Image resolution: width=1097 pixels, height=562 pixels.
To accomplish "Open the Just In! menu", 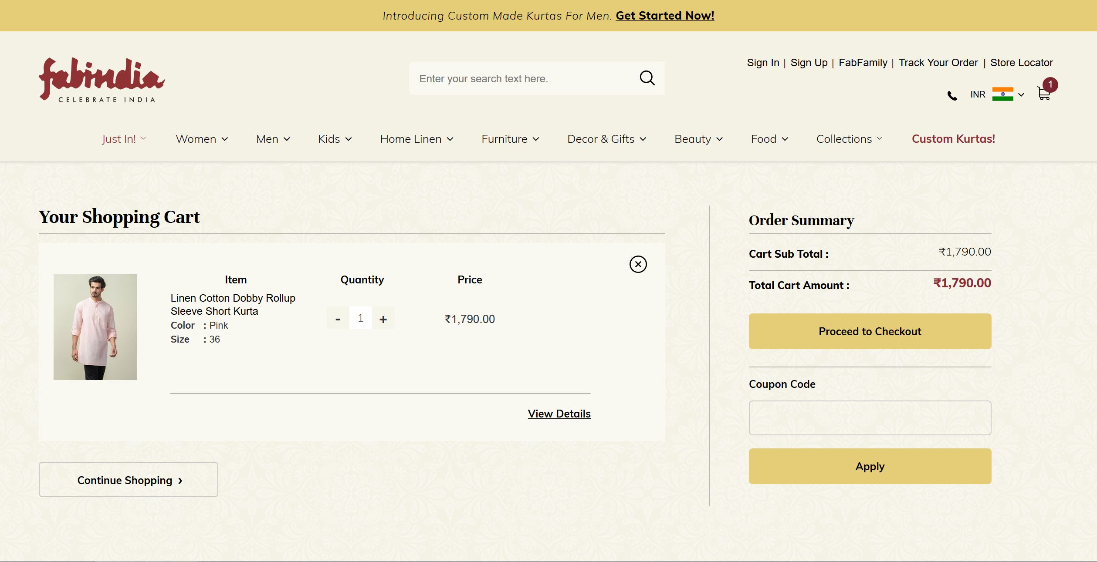I will [124, 139].
